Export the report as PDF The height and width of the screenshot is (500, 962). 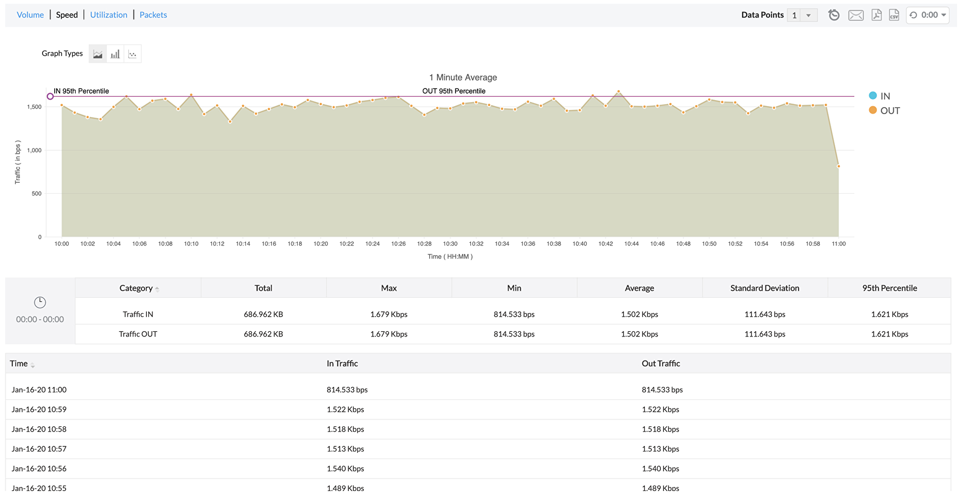click(876, 15)
